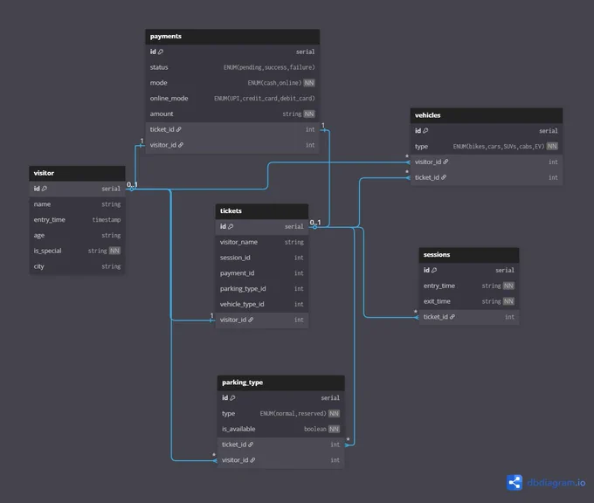Click link icon next to parking_type visitor_id
The image size is (594, 503).
pyautogui.click(x=252, y=460)
